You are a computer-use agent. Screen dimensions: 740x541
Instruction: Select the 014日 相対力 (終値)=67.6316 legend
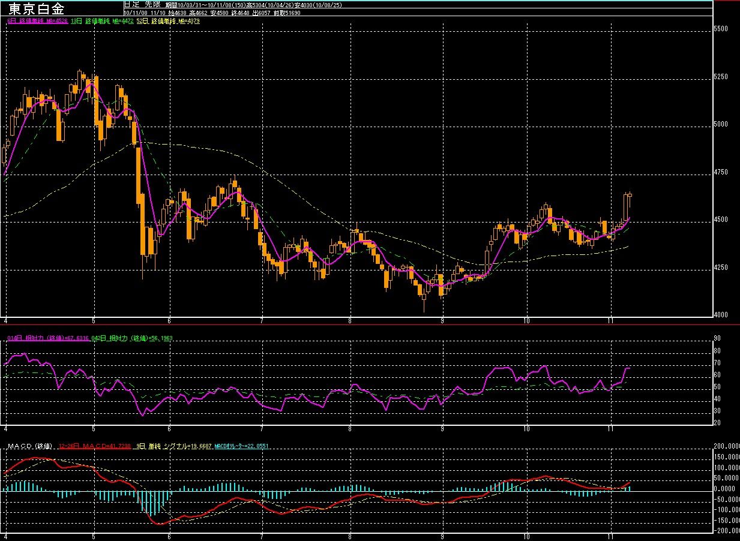(47, 339)
